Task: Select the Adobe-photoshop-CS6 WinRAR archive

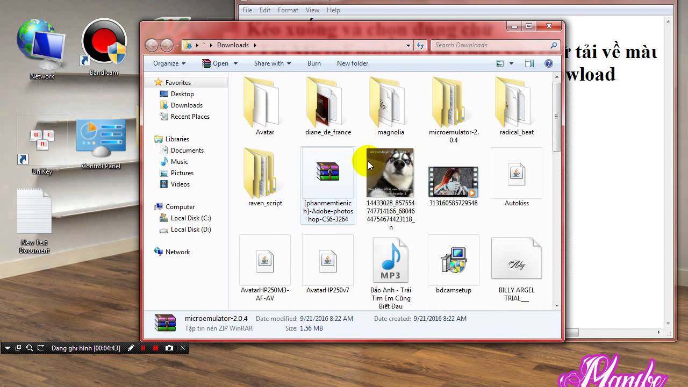Action: pyautogui.click(x=328, y=186)
